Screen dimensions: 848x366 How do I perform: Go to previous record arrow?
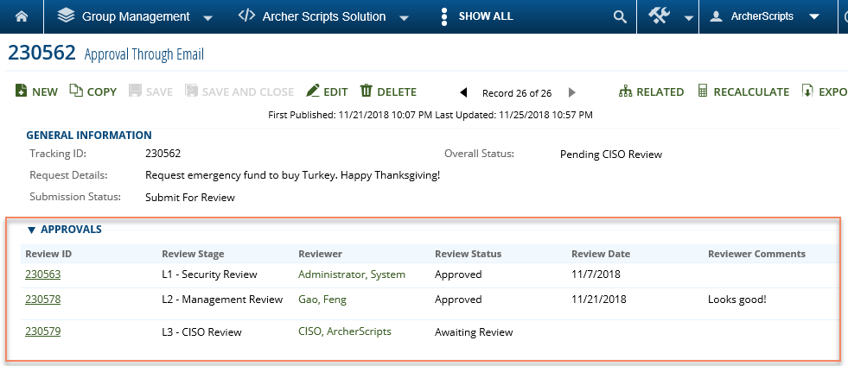click(x=463, y=93)
